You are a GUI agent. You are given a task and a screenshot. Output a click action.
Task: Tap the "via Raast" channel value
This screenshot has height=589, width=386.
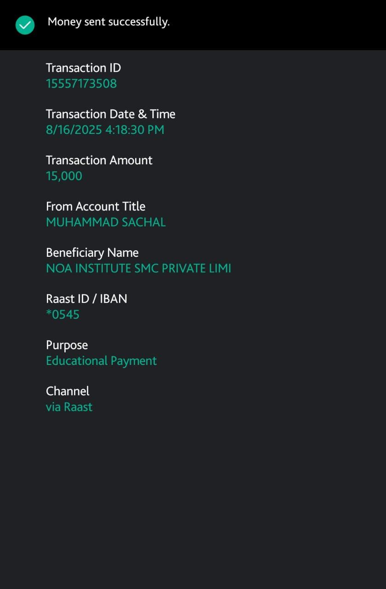(x=69, y=407)
